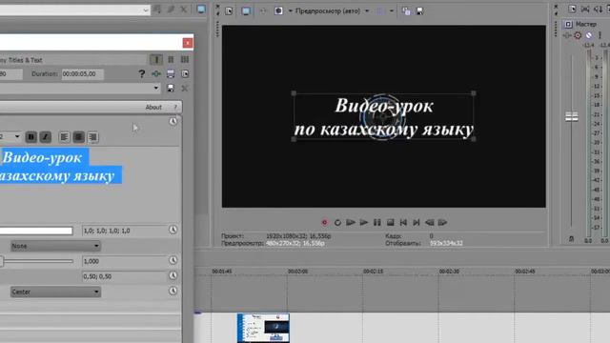This screenshot has height=343, width=610.
Task: Click the About button in the Titles & Text panel
Action: [153, 107]
